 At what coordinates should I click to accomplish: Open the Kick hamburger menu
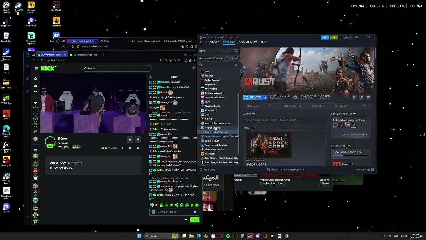[36, 68]
